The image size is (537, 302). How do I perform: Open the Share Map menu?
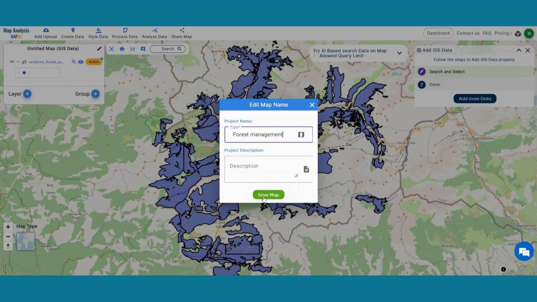pos(182,33)
